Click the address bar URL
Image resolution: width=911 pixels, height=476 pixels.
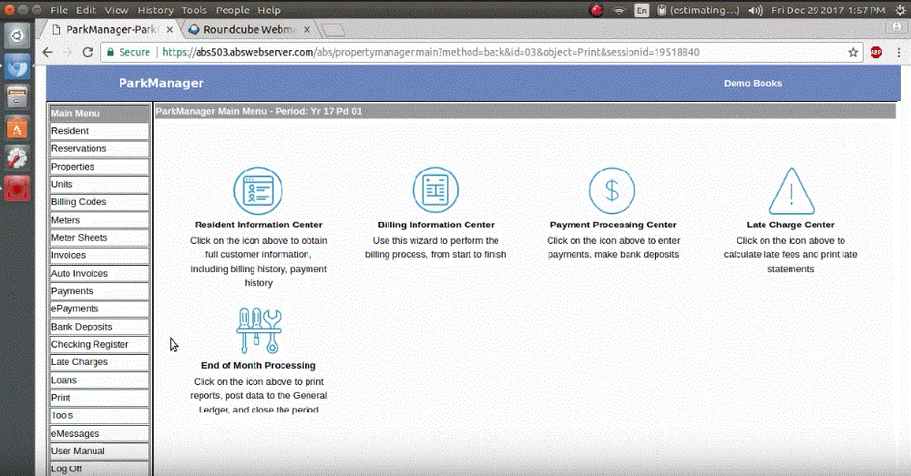coord(431,52)
